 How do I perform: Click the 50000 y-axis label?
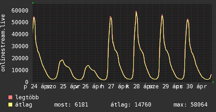pos(20,22)
